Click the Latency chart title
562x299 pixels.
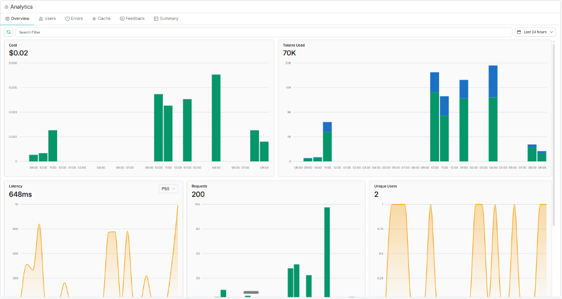click(15, 186)
